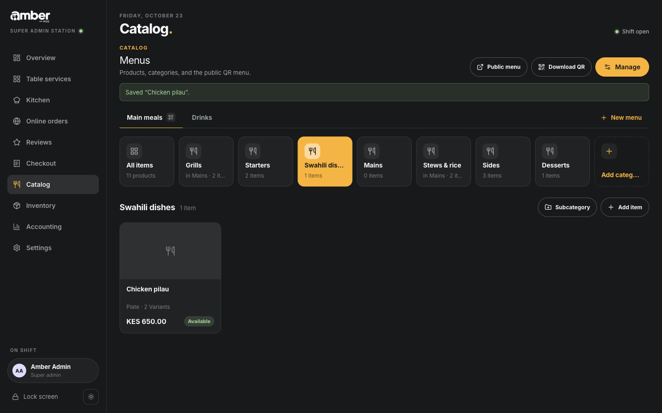
Task: Open Reviews via the star icon
Action: point(17,142)
